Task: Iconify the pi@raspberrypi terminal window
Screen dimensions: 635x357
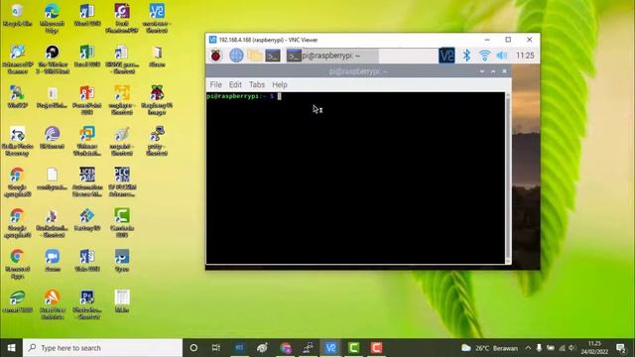Action: 482,71
